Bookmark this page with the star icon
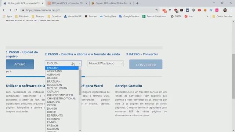This screenshot has width=235, height=132. tap(156, 10)
